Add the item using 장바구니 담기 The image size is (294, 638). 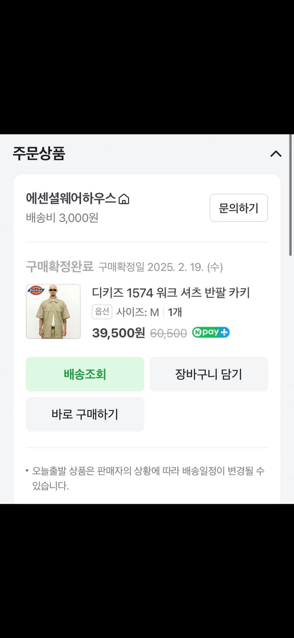click(209, 374)
